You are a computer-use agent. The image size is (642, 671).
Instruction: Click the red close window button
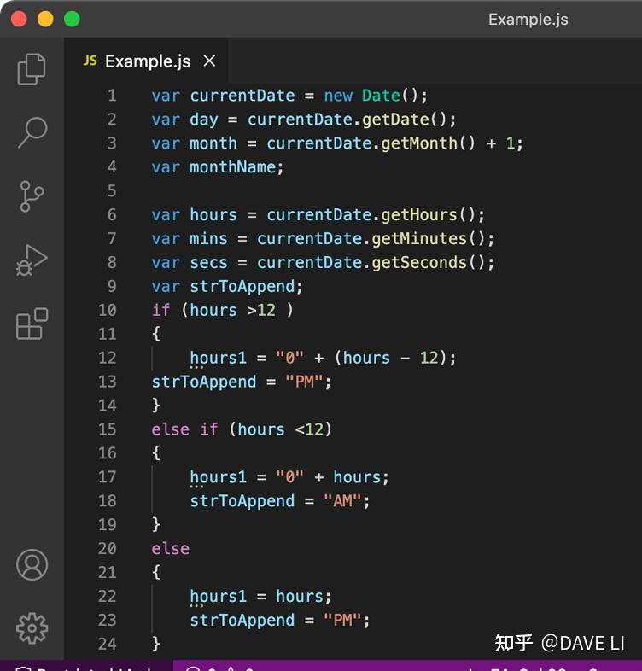tap(19, 20)
